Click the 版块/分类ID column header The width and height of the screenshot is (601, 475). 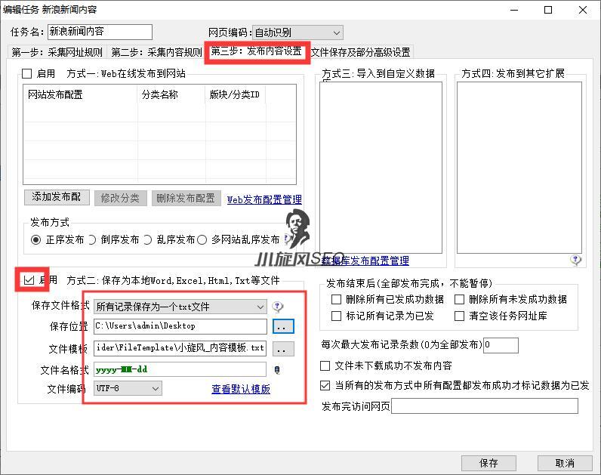tap(235, 94)
